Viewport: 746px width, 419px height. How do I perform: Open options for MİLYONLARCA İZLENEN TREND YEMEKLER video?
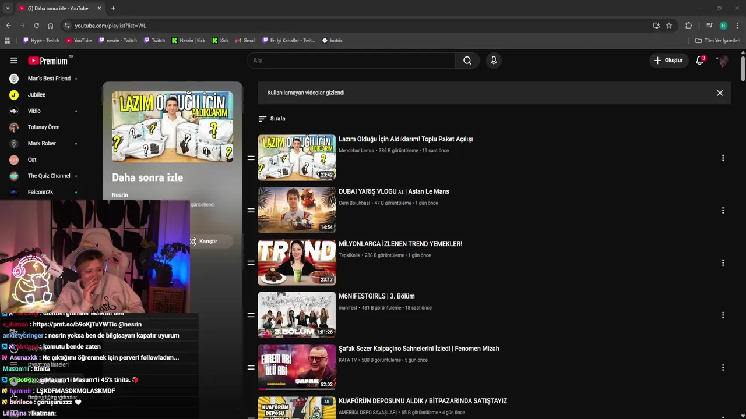[723, 263]
